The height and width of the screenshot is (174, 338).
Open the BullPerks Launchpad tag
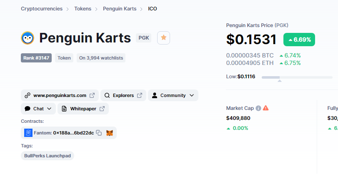pyautogui.click(x=48, y=156)
